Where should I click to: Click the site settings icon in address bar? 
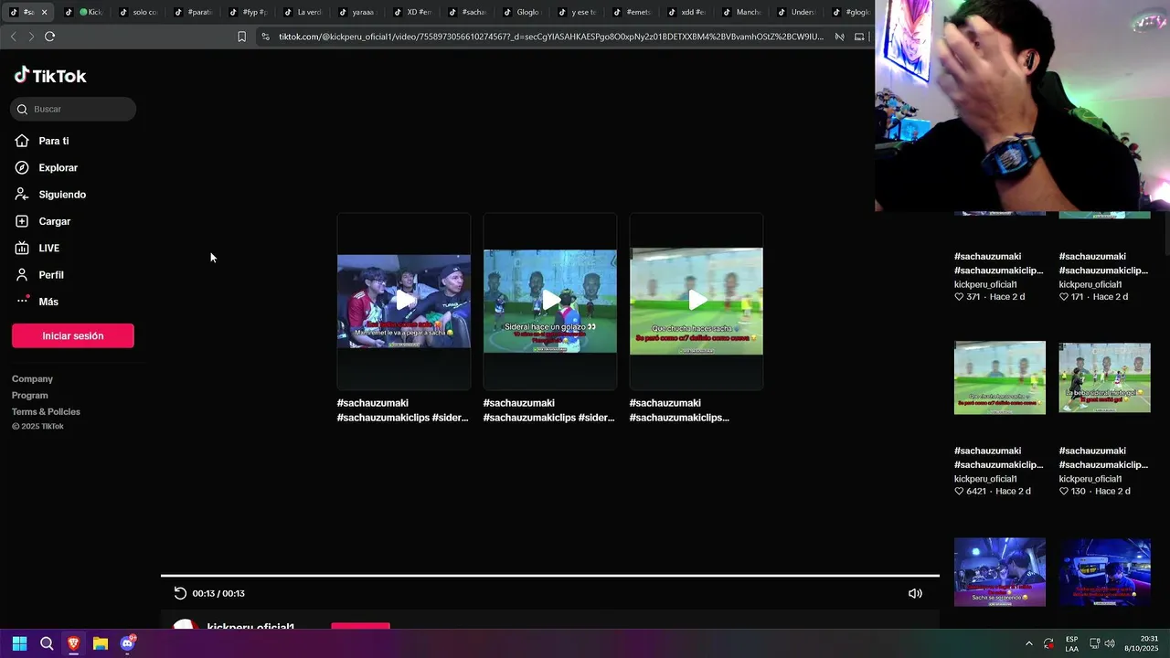point(265,37)
